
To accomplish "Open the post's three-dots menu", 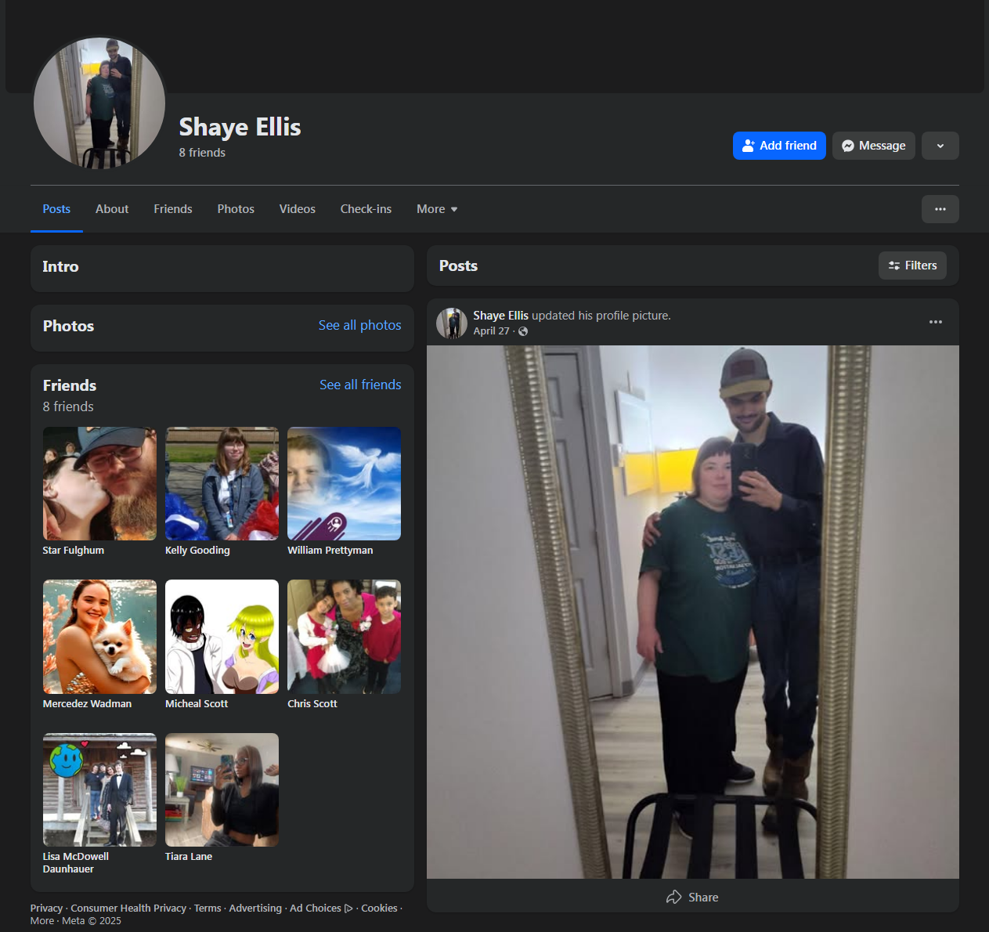I will tap(936, 322).
